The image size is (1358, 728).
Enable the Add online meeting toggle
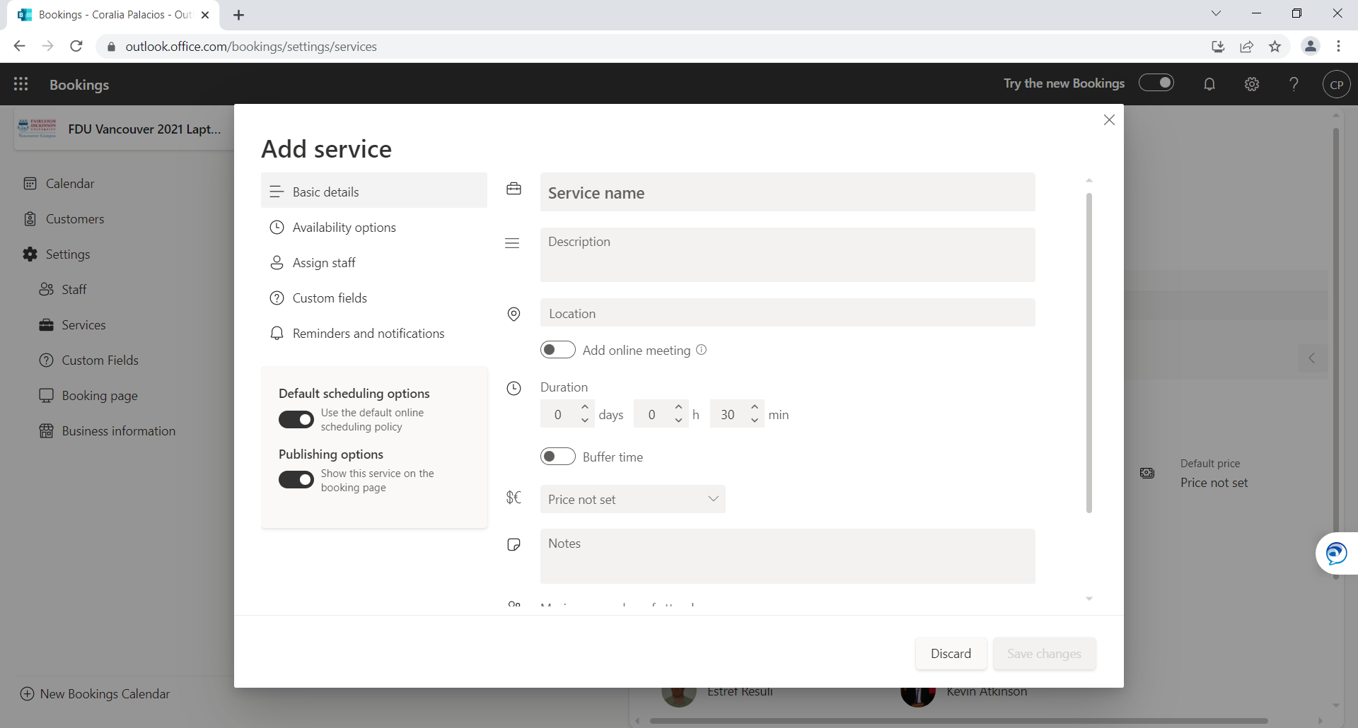pos(557,350)
